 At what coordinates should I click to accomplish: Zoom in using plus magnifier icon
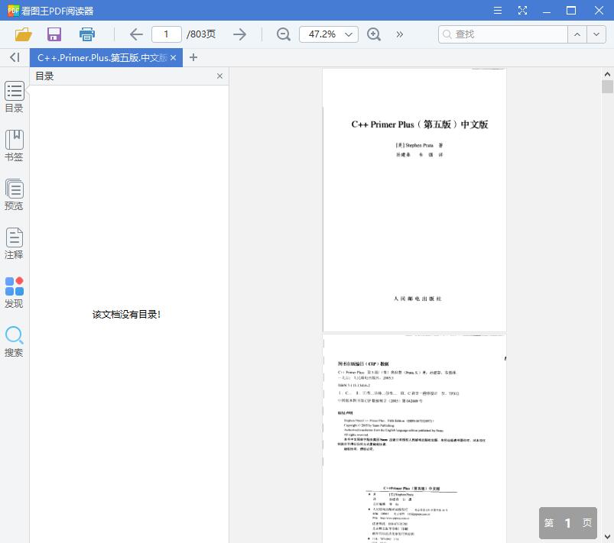point(374,34)
